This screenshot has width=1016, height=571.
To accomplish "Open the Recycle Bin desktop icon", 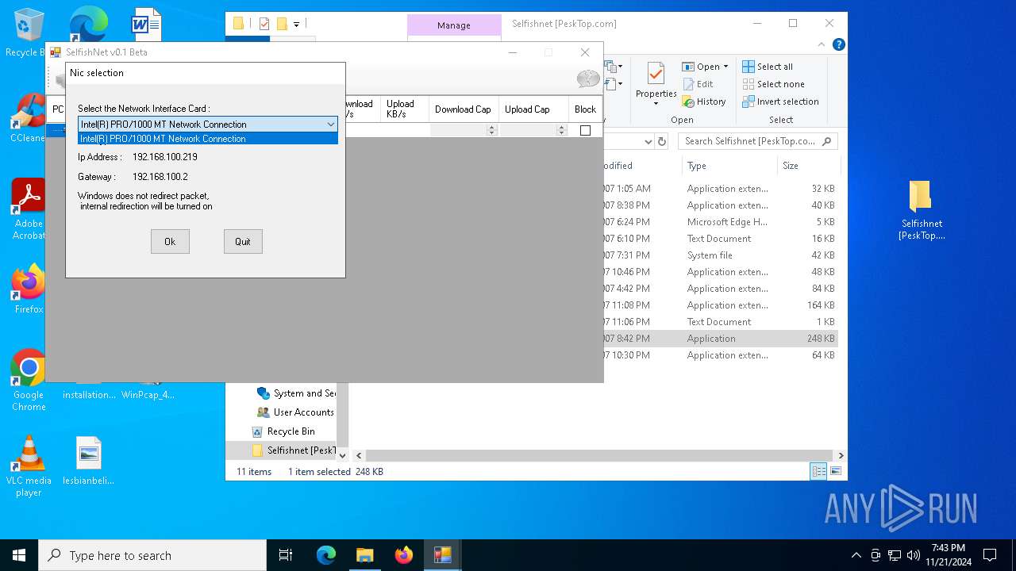I will click(x=27, y=33).
